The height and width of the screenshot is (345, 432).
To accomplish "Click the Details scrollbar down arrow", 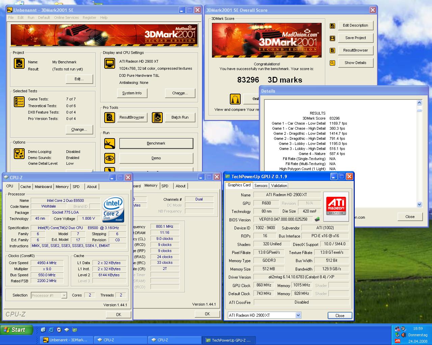I will (420, 204).
